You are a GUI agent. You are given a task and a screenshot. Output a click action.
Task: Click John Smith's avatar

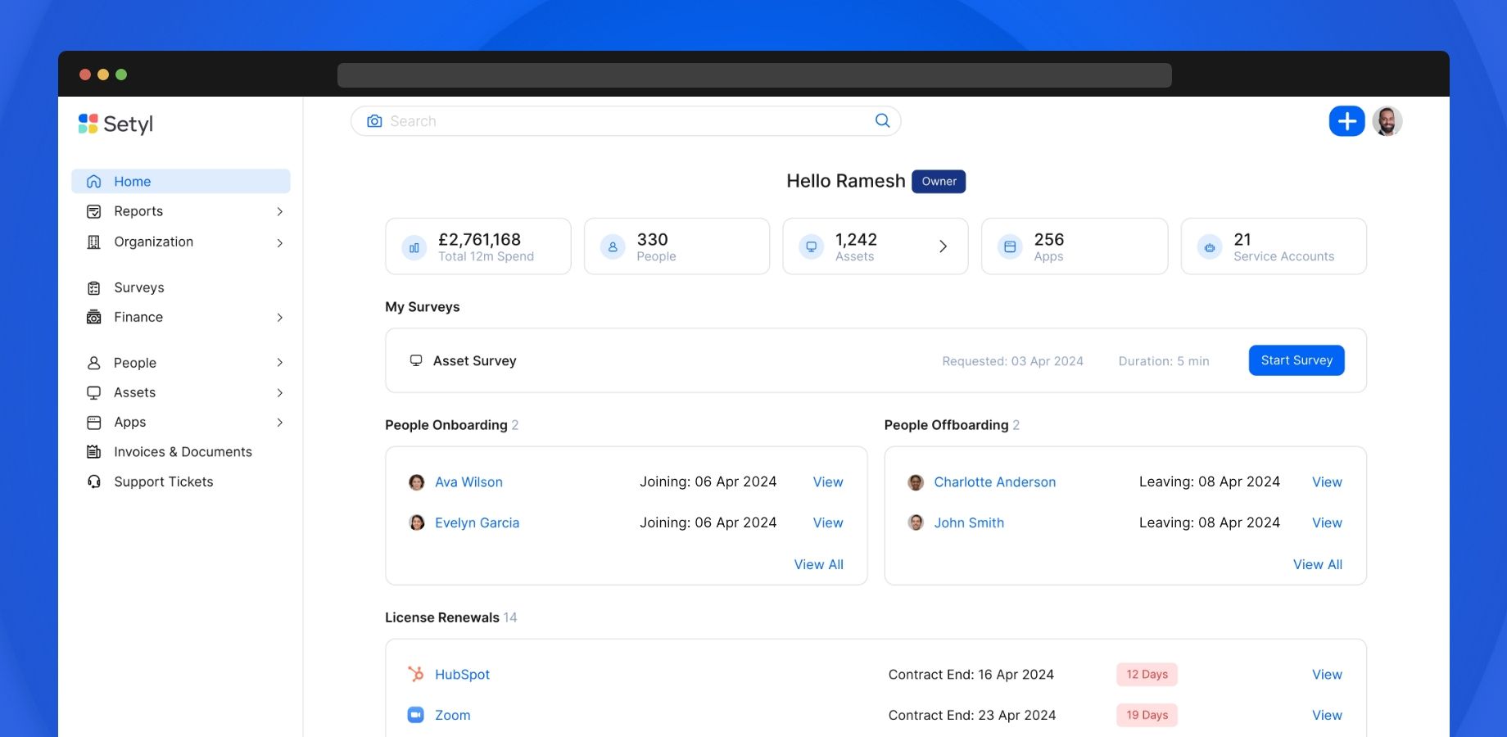(x=916, y=522)
